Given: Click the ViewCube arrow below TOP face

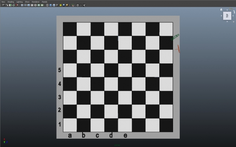Looking at the screenshot, I should [227, 22].
